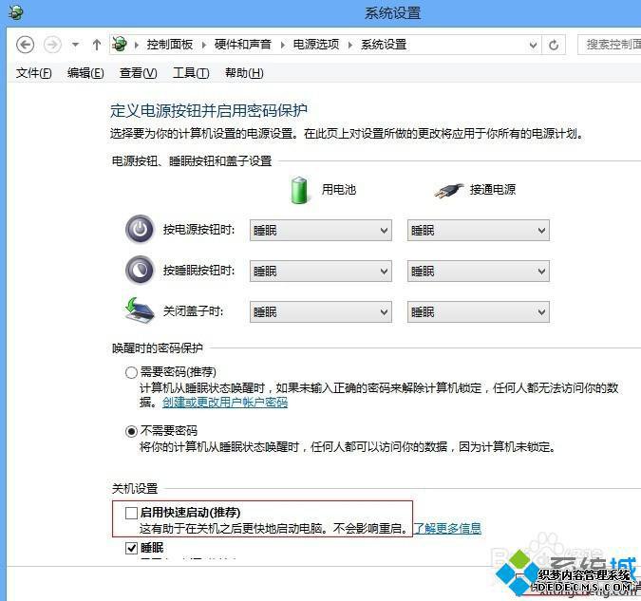Open the 文件(F) menu
The width and height of the screenshot is (641, 601).
[33, 73]
